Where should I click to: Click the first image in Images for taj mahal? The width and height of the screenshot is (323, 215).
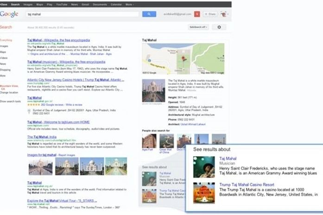(41, 166)
